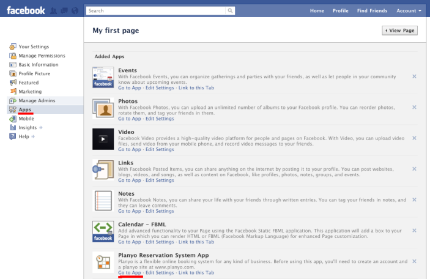Click the Events app icon

click(x=102, y=80)
